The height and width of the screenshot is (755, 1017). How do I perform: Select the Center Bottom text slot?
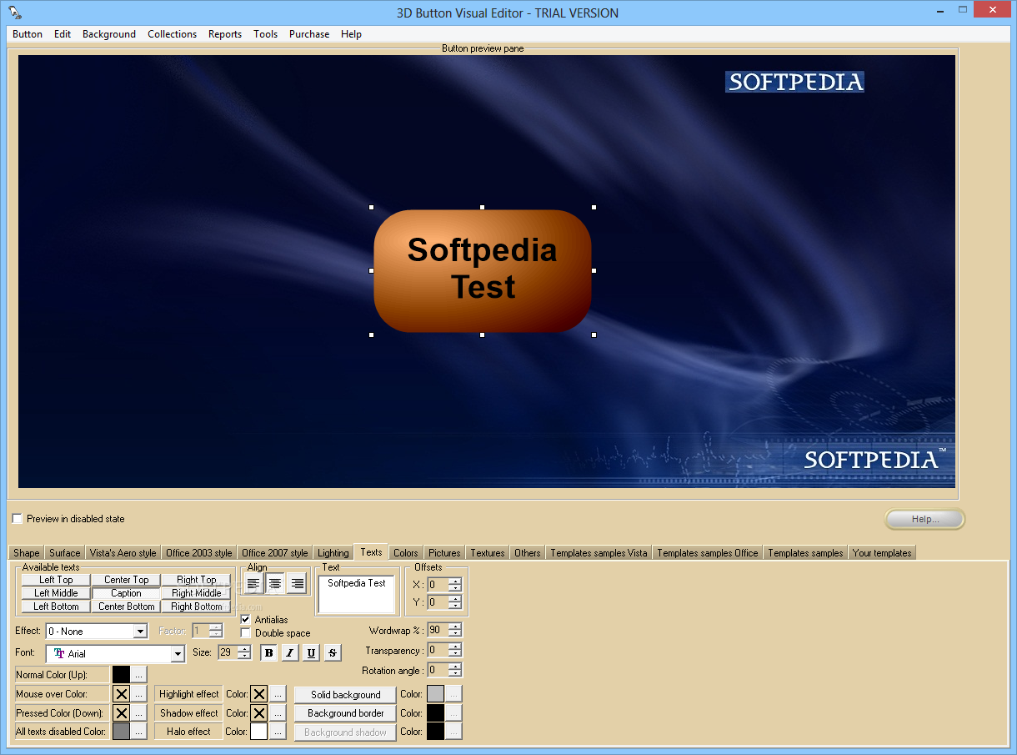tap(127, 607)
